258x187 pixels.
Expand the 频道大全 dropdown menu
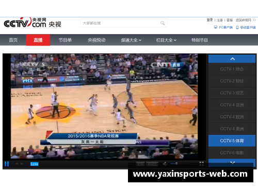[131, 40]
